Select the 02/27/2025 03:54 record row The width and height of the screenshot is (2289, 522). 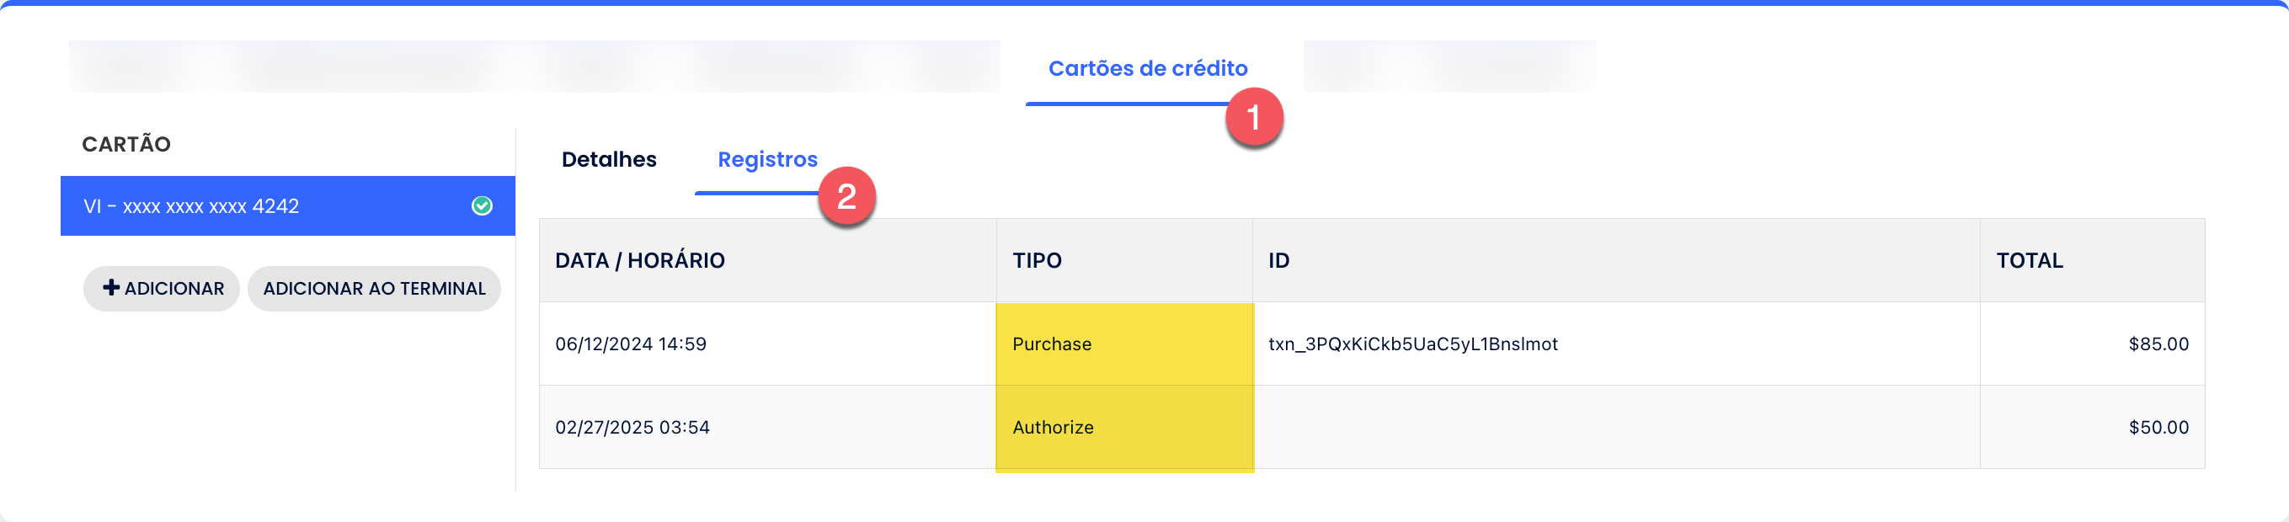[1372, 427]
